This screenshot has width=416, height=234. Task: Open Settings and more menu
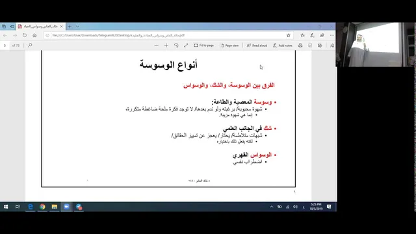coord(332,35)
